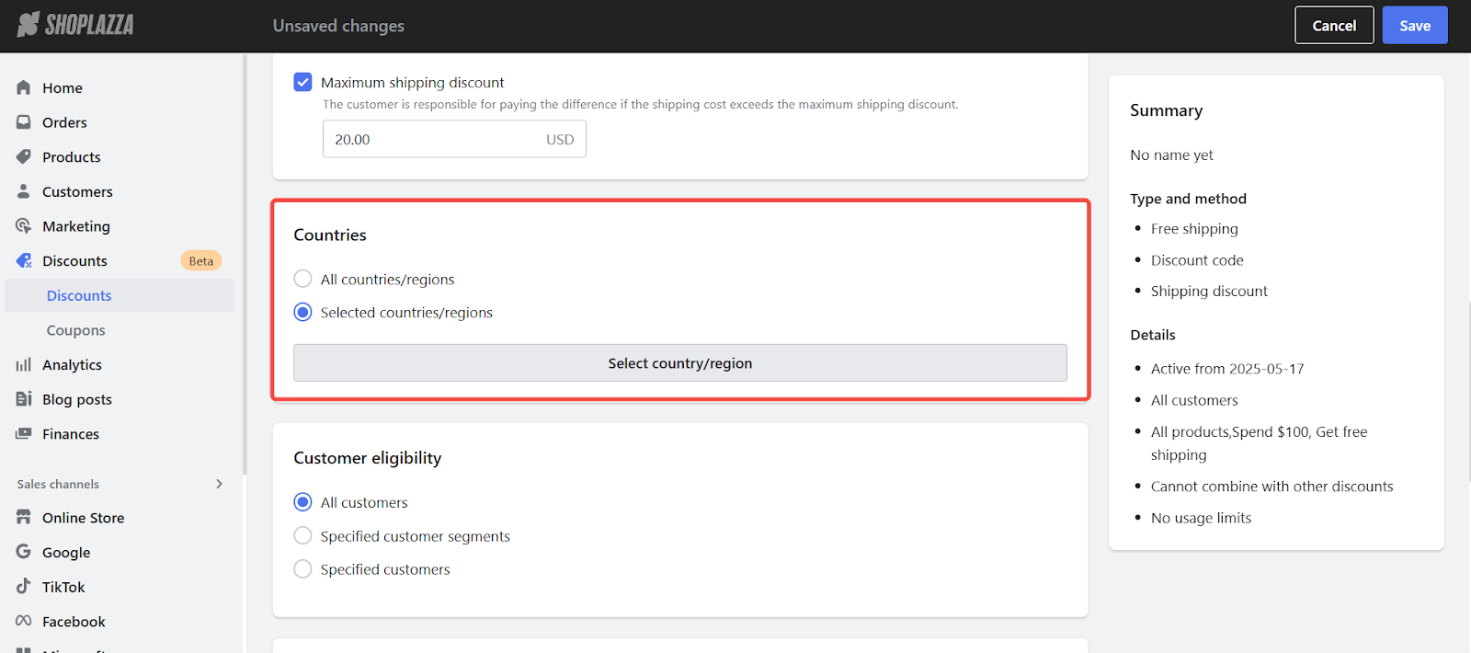Click the Shipping discount summary item
This screenshot has width=1471, height=653.
click(x=1209, y=292)
